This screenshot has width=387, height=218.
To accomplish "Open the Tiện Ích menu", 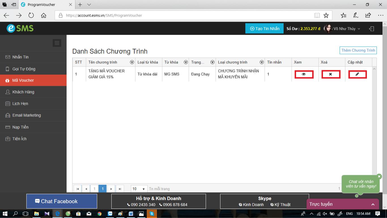I will [33, 139].
